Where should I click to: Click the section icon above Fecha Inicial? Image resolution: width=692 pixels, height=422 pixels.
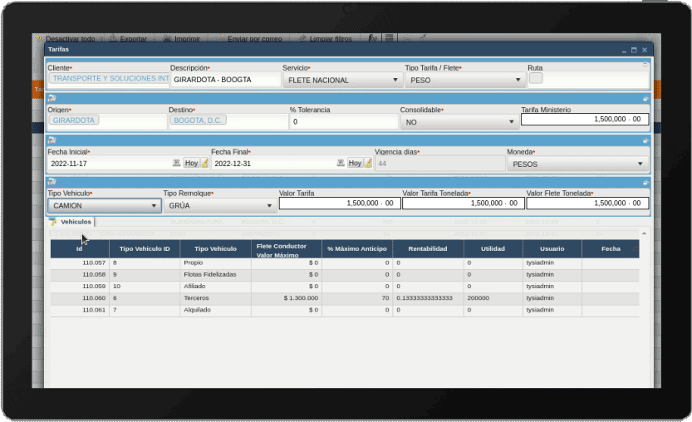52,140
